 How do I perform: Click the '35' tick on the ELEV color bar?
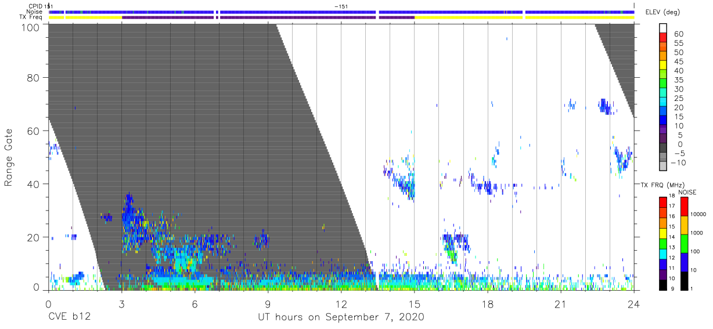[x=678, y=80]
